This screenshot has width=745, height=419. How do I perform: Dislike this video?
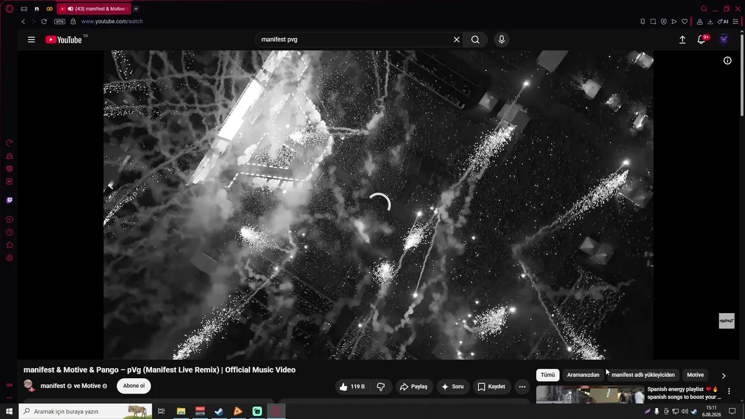[381, 386]
